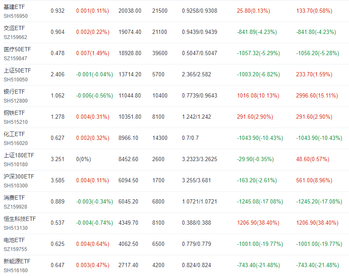Open the 银行ETF fund name
349x276 pixels.
click(x=14, y=92)
